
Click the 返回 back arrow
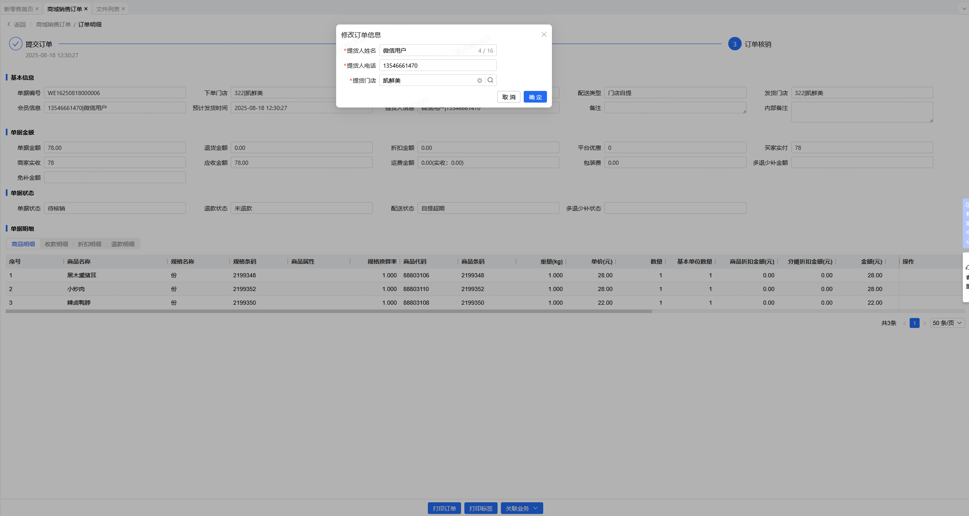click(x=9, y=24)
